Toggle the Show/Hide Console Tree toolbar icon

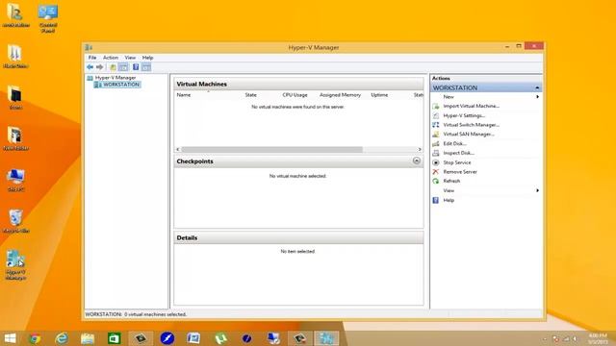[x=123, y=67]
